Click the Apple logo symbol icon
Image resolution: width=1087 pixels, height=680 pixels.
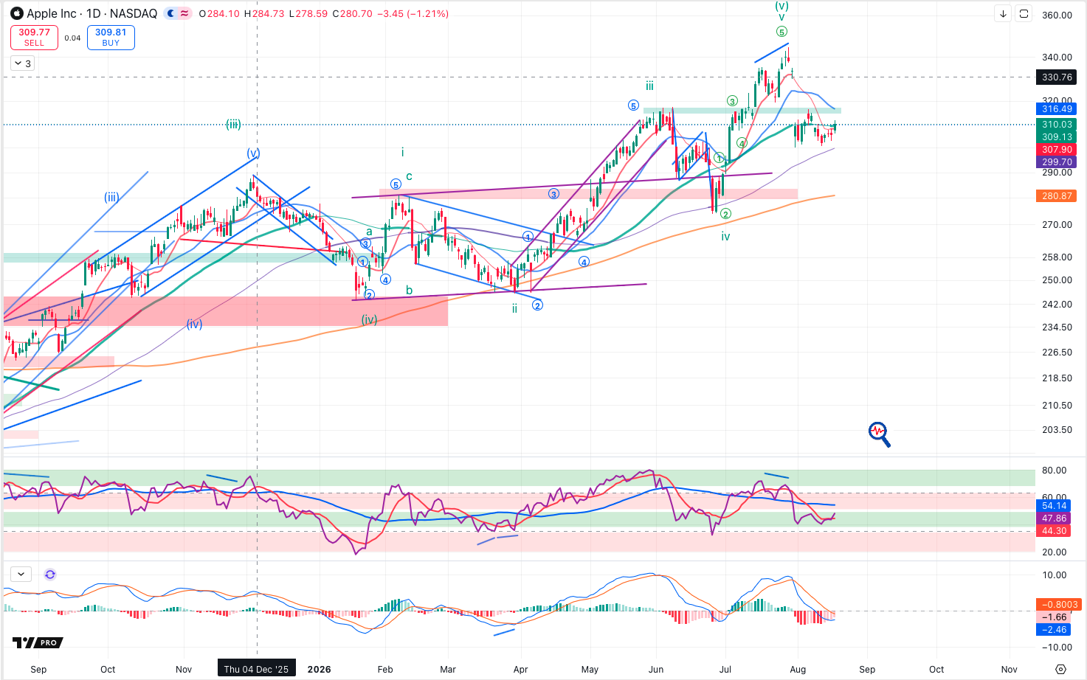16,13
